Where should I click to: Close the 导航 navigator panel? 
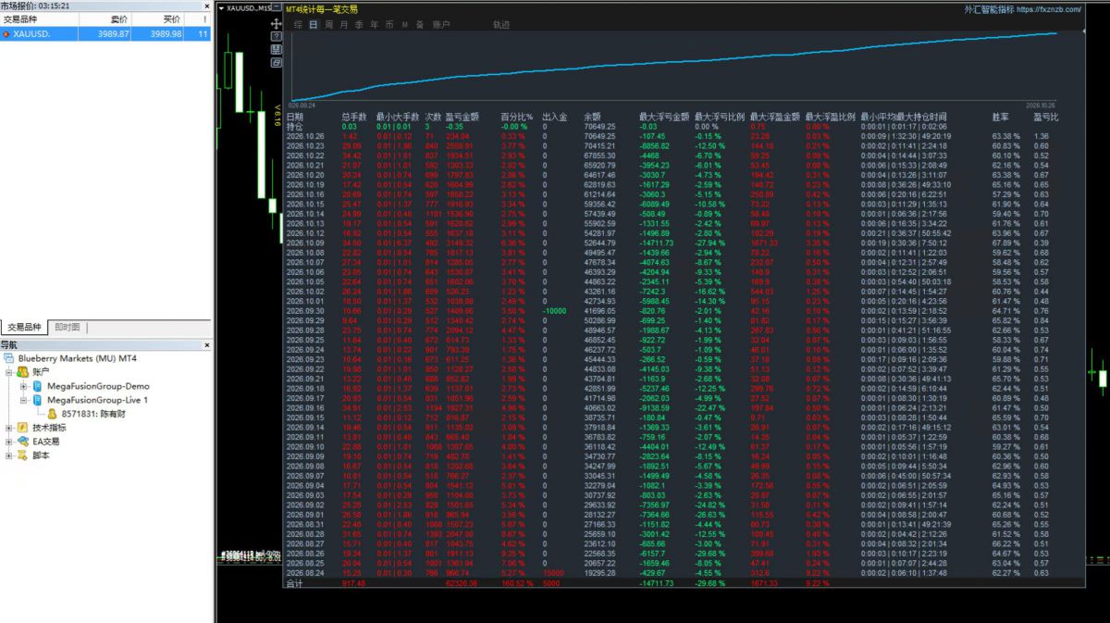207,345
